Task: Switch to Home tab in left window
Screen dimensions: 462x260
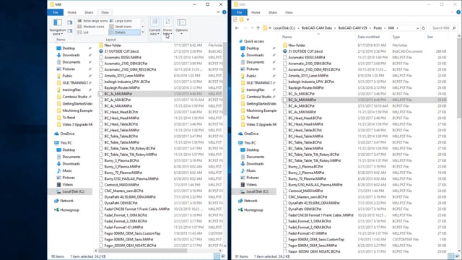Action: (x=71, y=12)
